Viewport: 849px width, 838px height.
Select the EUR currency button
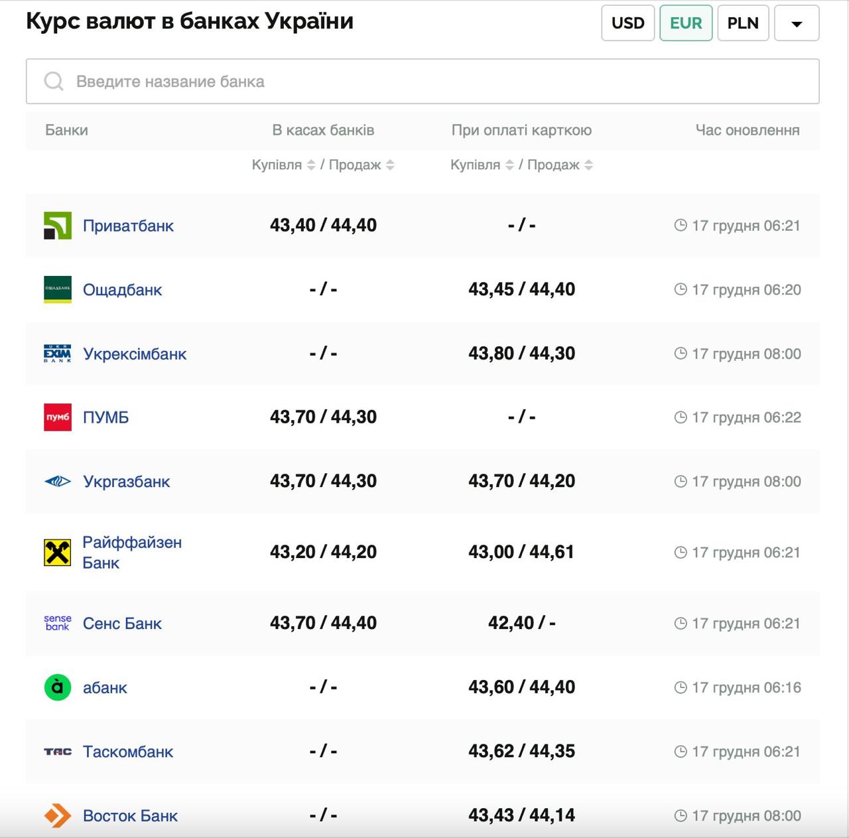685,23
